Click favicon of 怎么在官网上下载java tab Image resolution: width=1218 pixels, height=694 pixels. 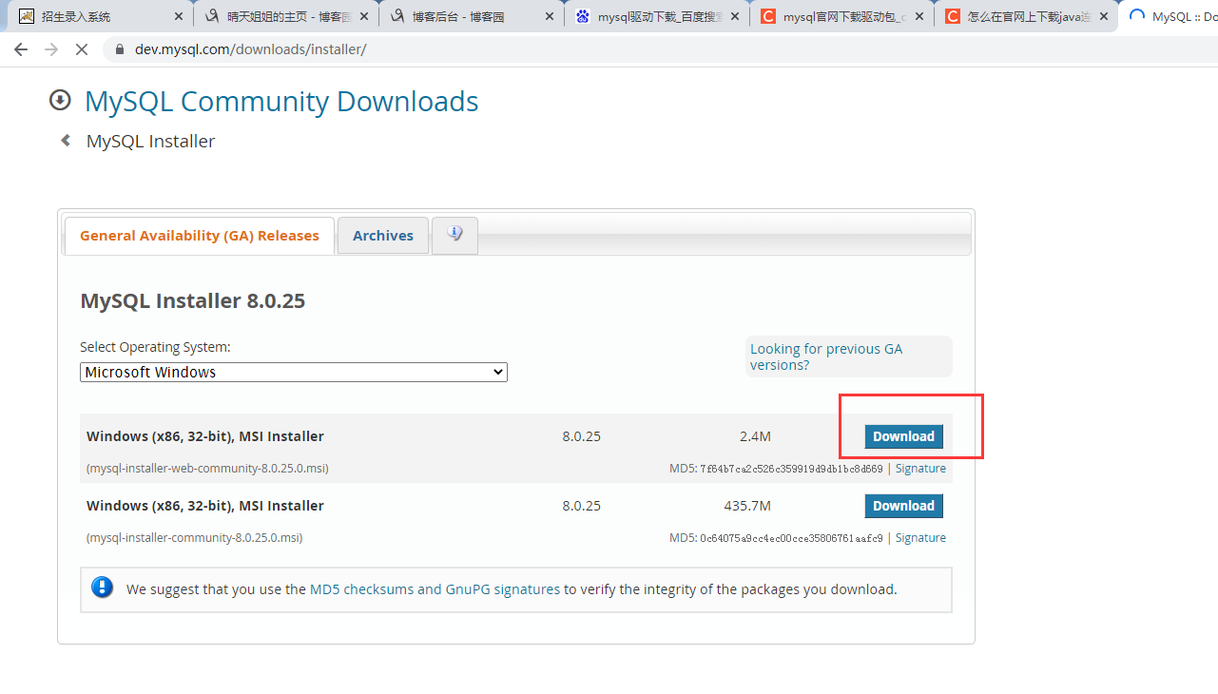pyautogui.click(x=952, y=16)
